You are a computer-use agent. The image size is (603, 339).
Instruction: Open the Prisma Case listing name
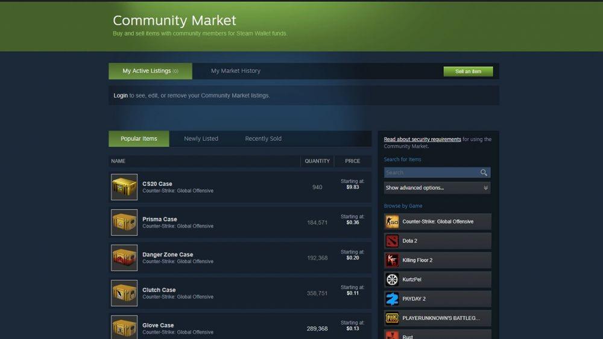pos(160,219)
